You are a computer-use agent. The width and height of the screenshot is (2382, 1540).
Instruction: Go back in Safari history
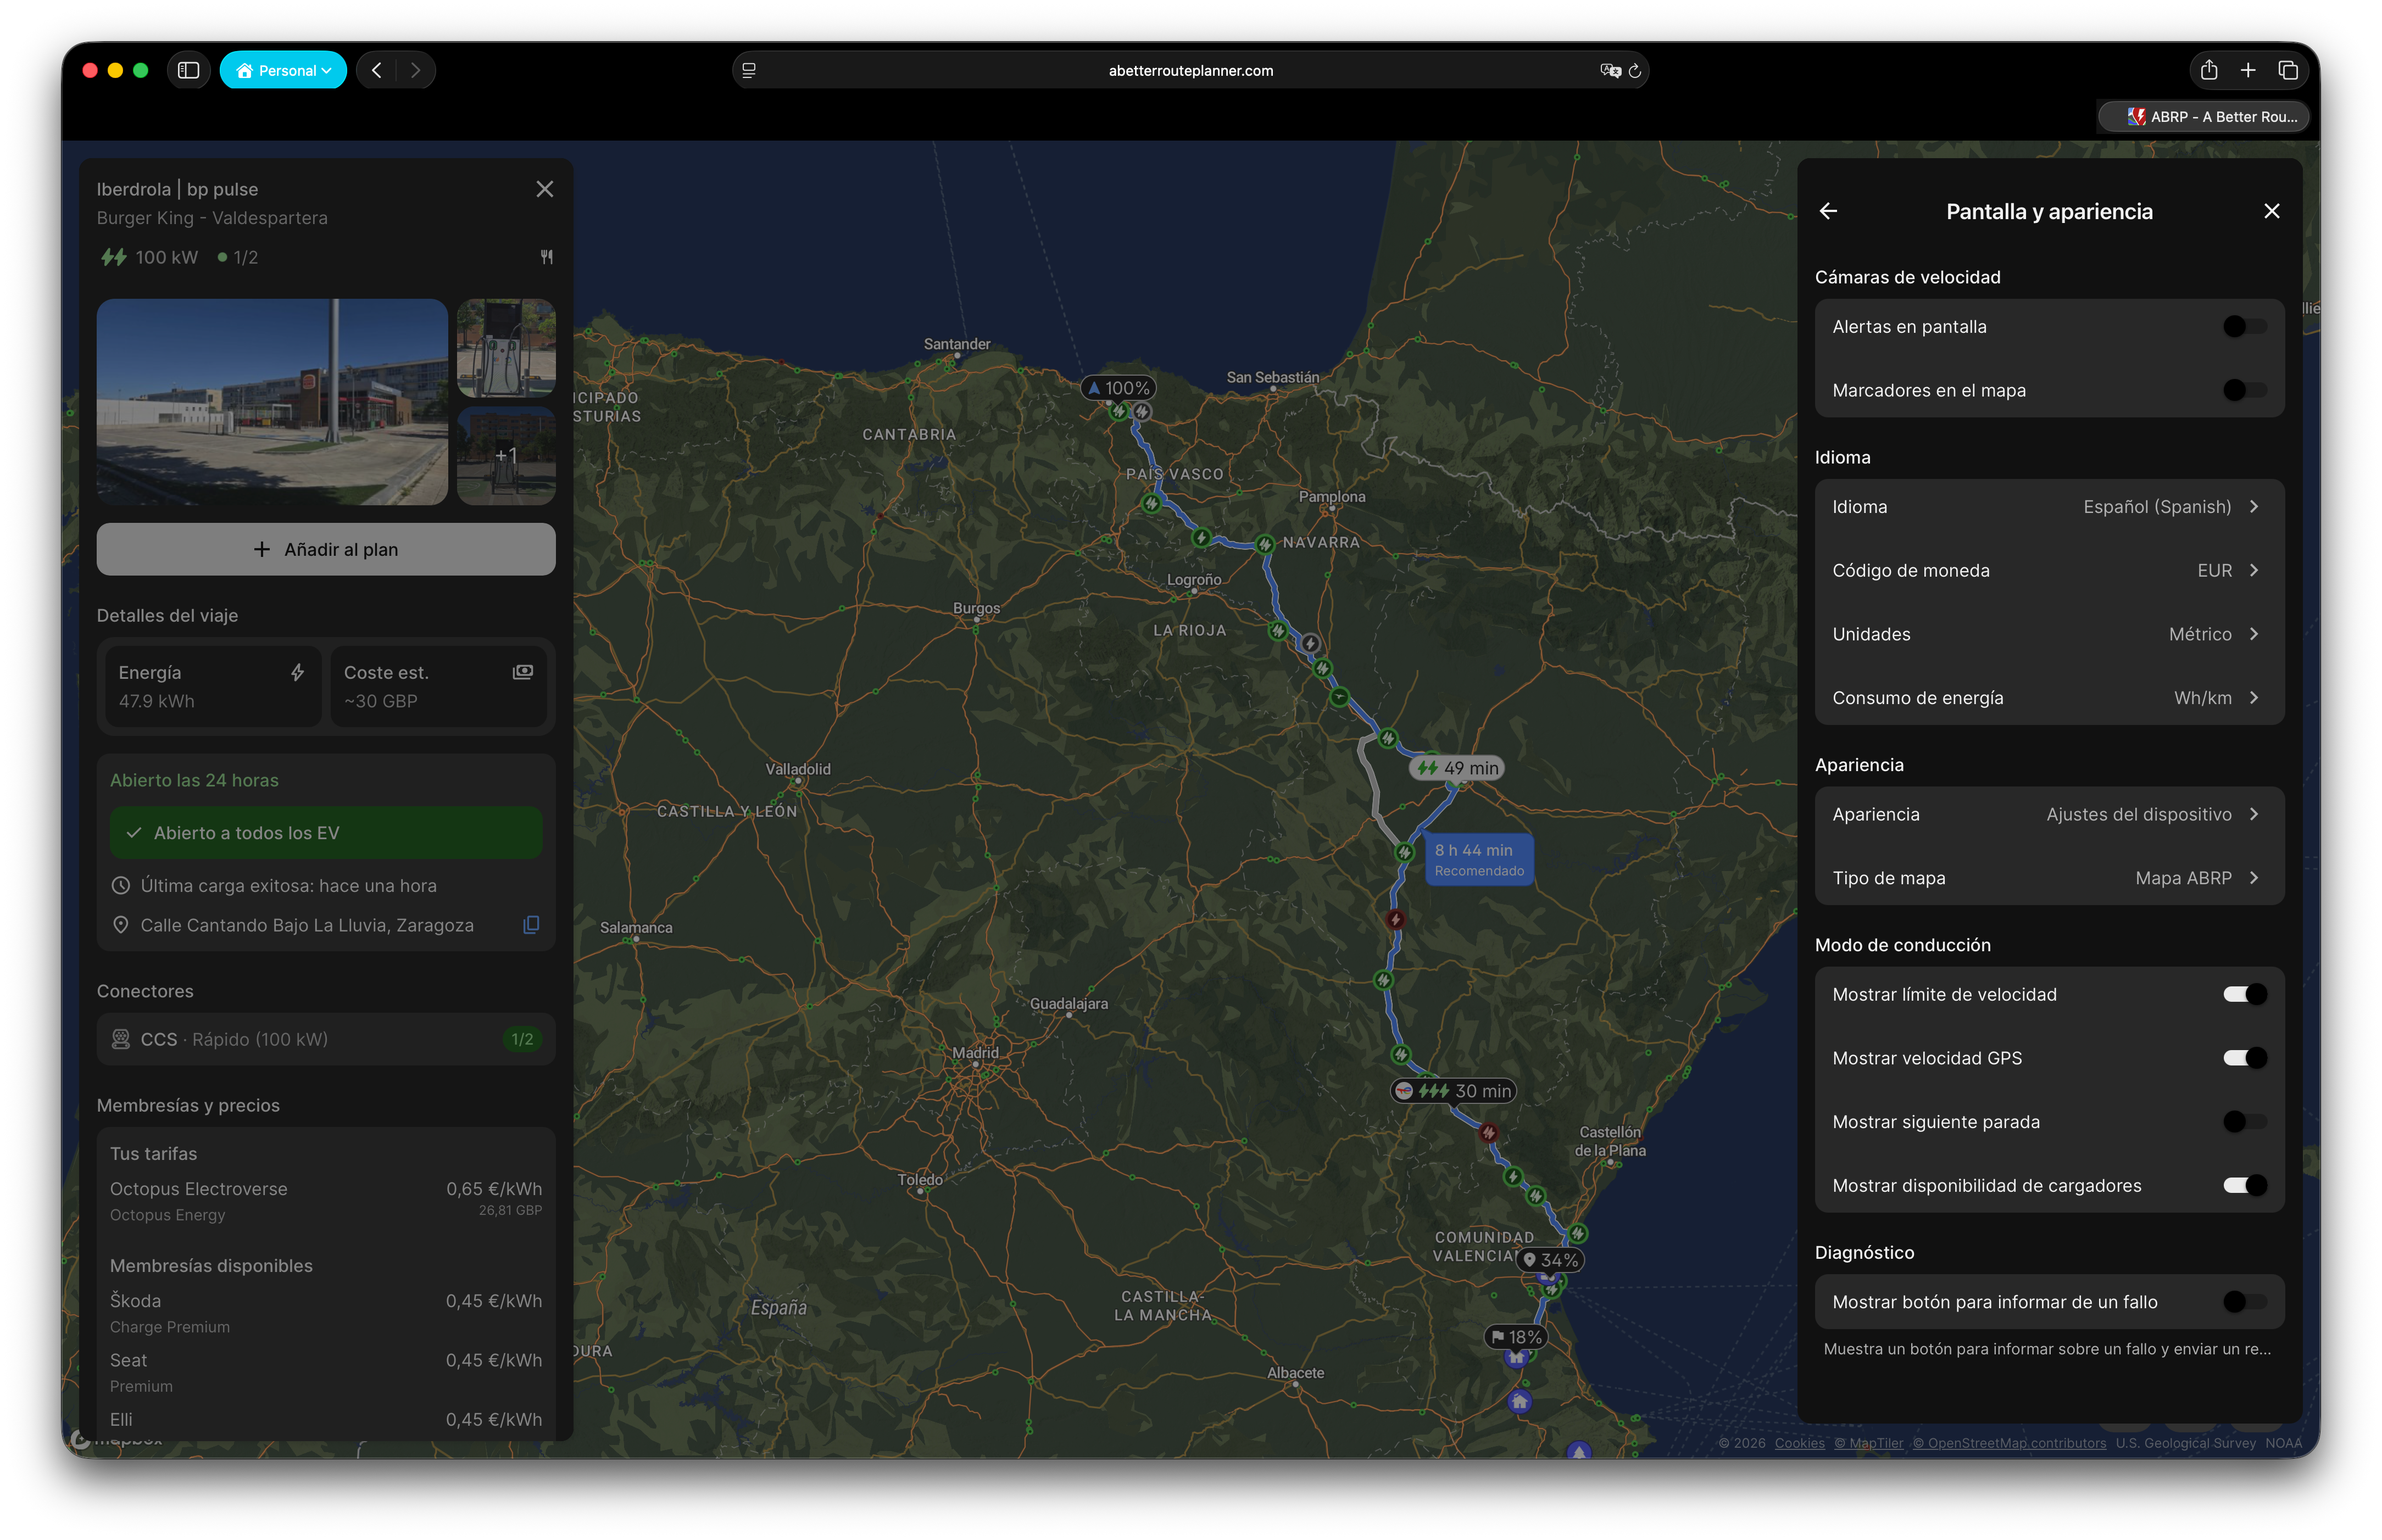tap(377, 70)
